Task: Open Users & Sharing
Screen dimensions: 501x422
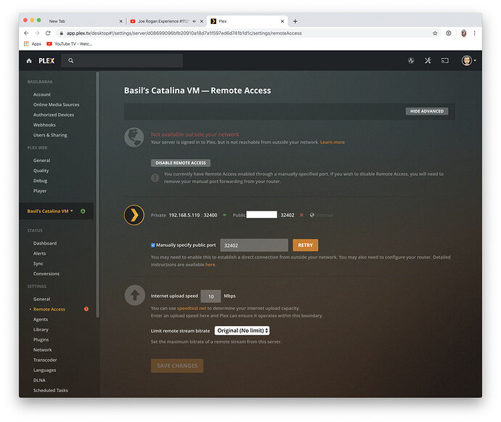Action: [50, 135]
